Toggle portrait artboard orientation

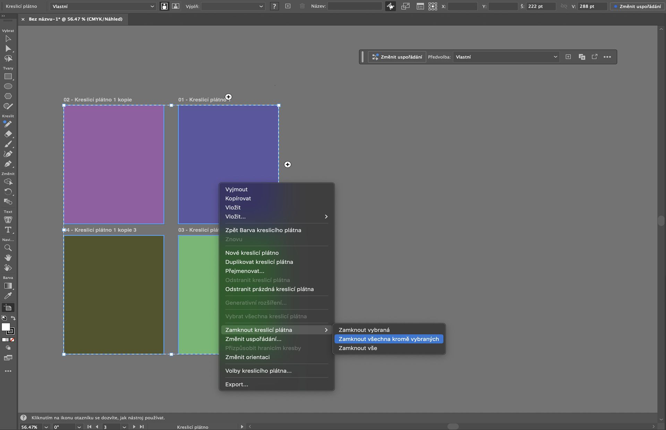click(x=164, y=6)
